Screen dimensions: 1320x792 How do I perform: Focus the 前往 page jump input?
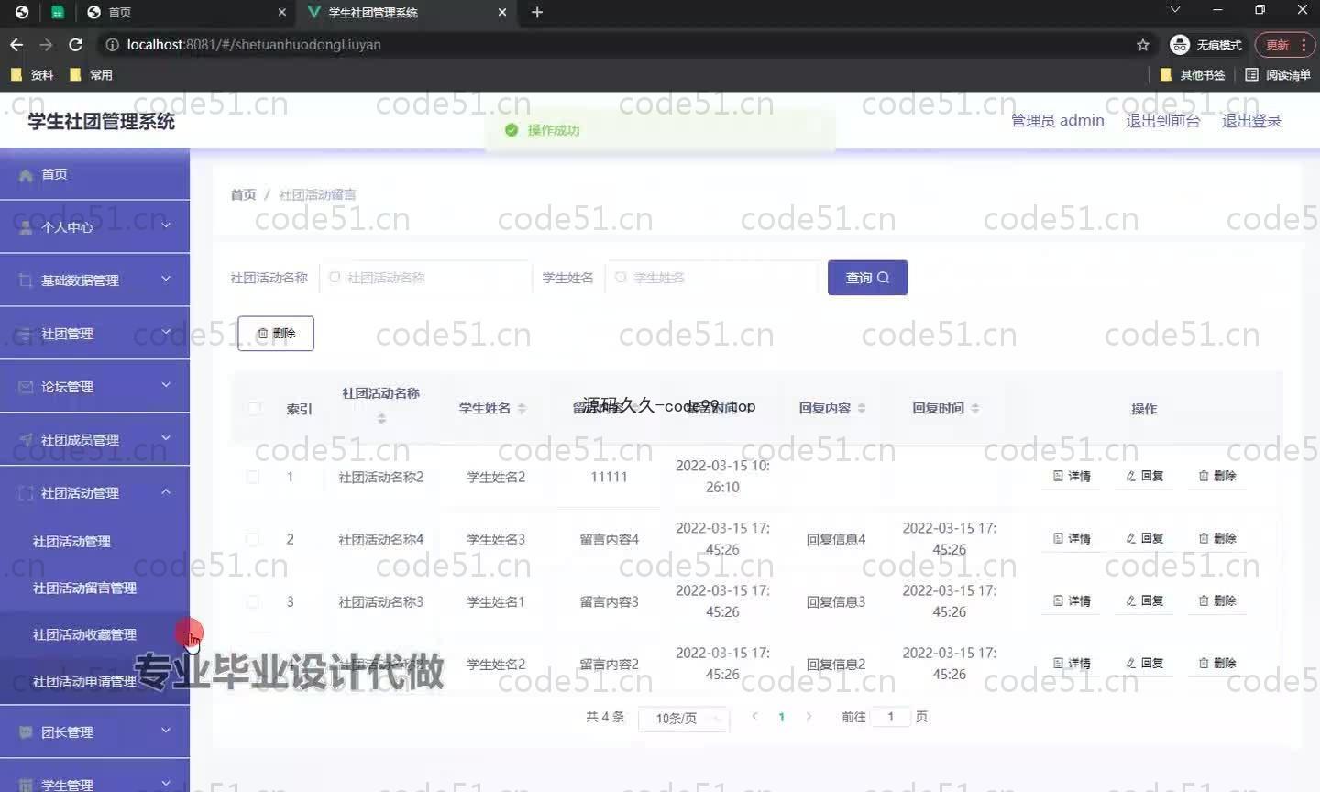[890, 717]
